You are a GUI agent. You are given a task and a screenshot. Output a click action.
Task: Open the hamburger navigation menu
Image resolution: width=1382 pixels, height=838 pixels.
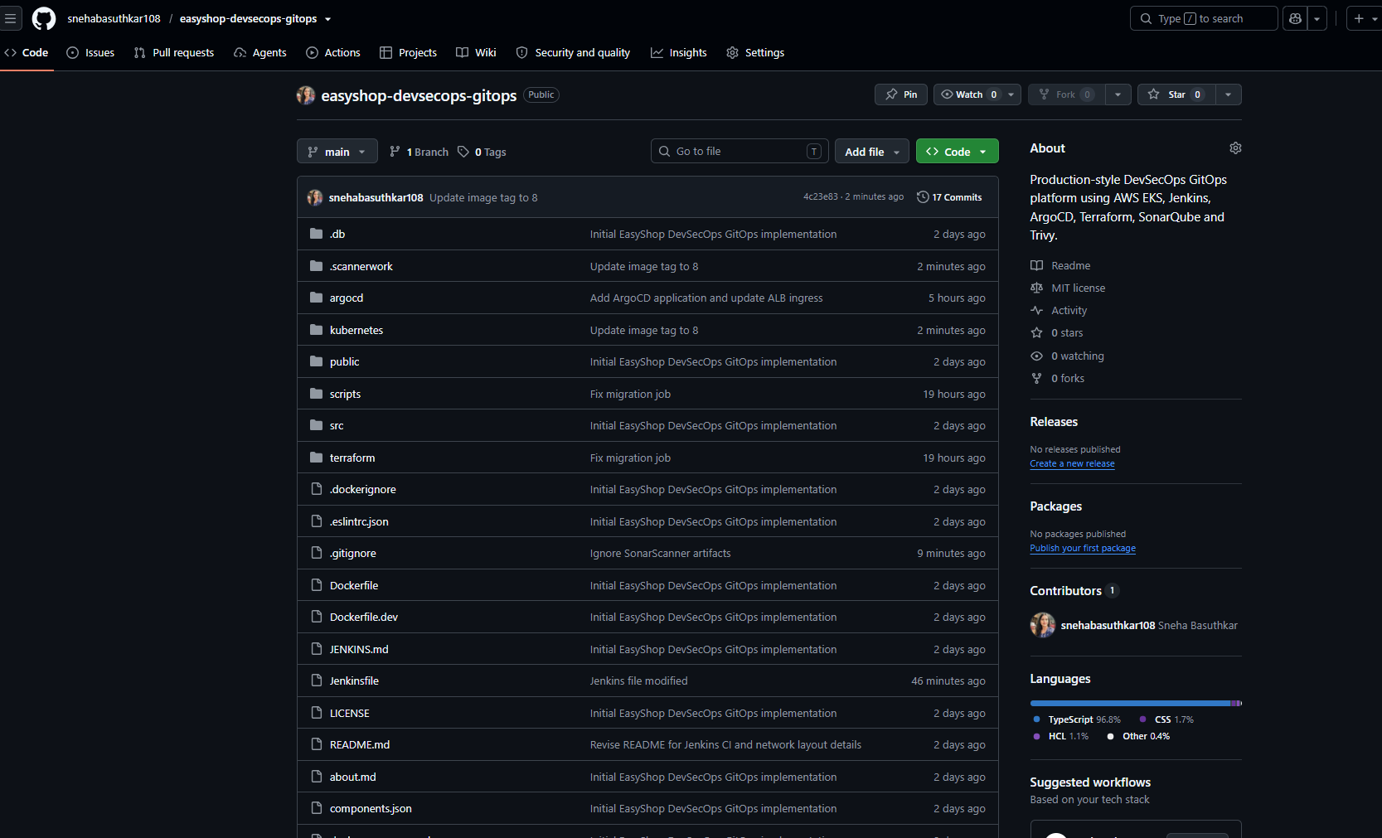pos(11,18)
